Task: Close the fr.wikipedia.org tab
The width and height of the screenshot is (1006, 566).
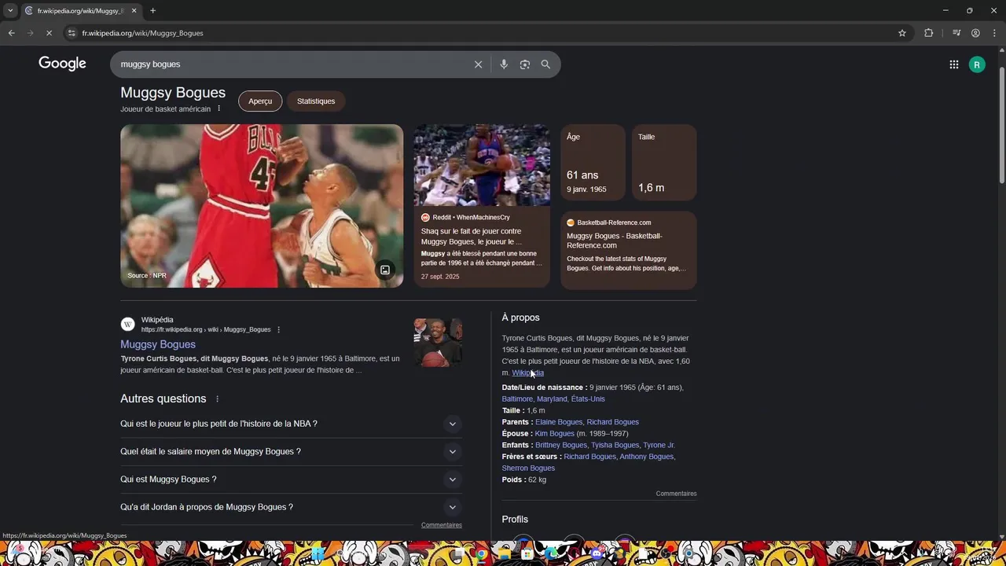Action: point(134,10)
